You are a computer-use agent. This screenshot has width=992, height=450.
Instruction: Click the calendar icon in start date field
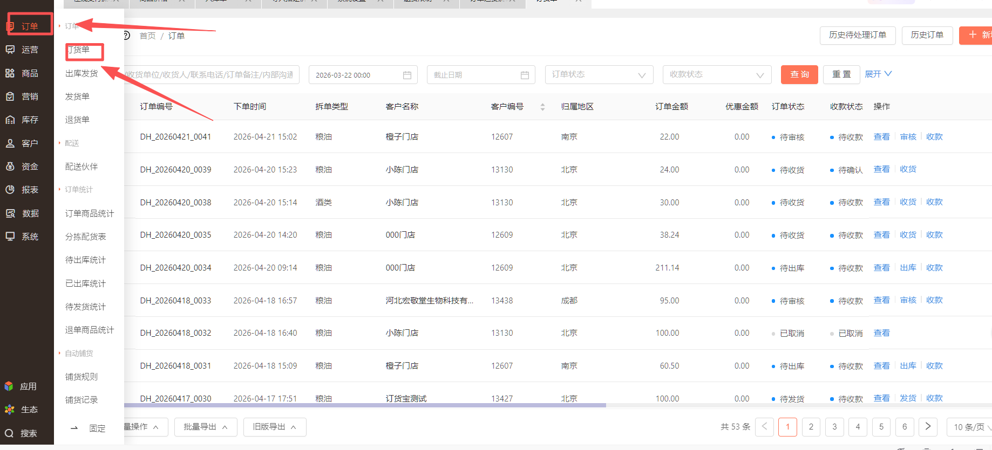pos(407,75)
